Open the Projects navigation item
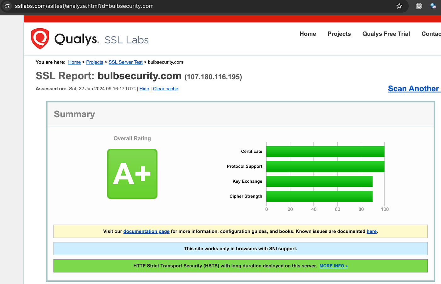The height and width of the screenshot is (284, 441). (x=339, y=34)
